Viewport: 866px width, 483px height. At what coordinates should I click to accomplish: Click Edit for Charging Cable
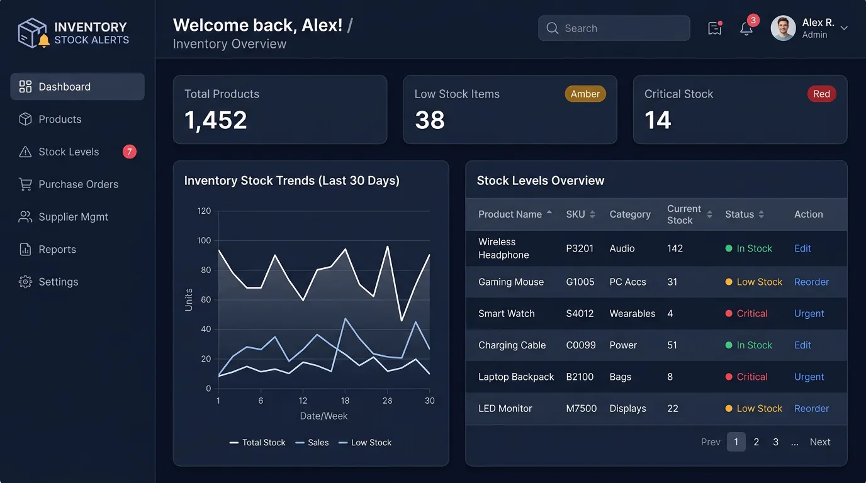pyautogui.click(x=802, y=345)
